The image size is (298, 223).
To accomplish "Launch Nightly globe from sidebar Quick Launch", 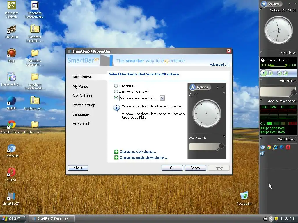I will coord(282,147).
